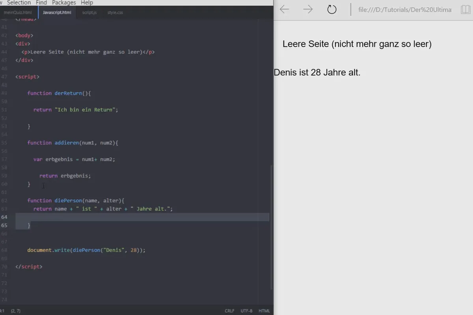Click the <p>Leere Seite paragraph code line
This screenshot has width=473, height=315.
coord(88,52)
